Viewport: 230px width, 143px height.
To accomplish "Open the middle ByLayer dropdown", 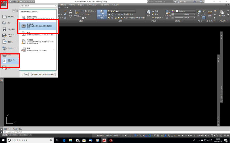I will click(x=185, y=14).
